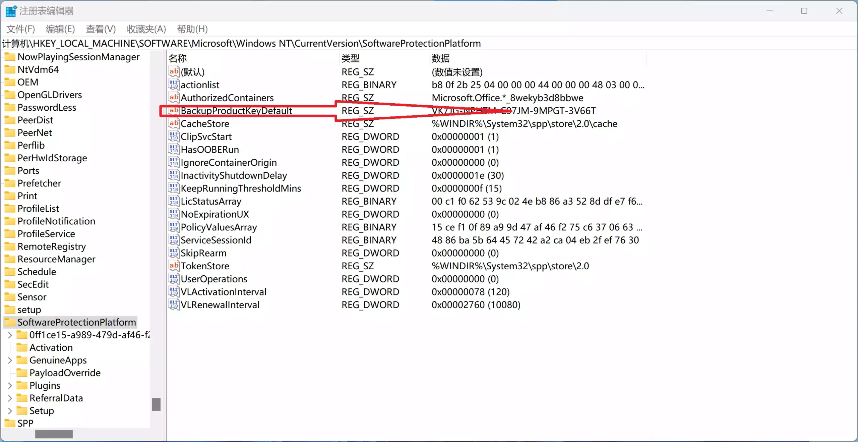Expand the ReferralData subkey
The image size is (858, 442).
[x=10, y=398]
